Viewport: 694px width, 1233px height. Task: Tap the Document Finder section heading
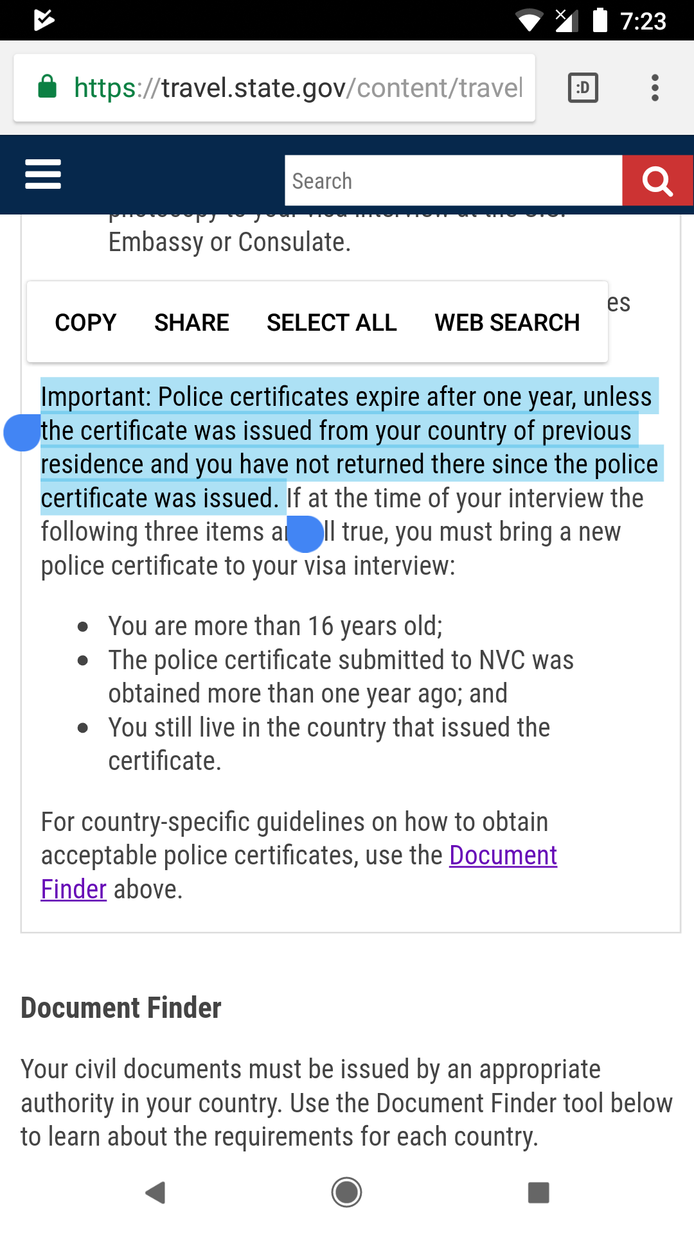pos(121,1008)
